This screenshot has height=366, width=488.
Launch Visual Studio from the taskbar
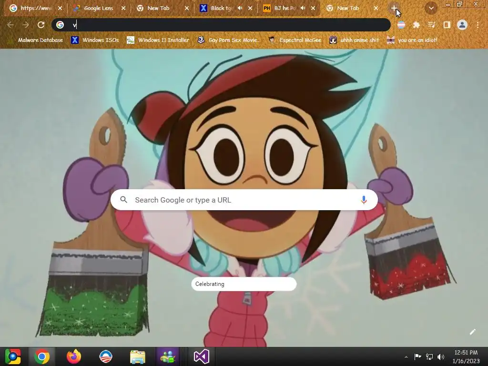(x=202, y=356)
